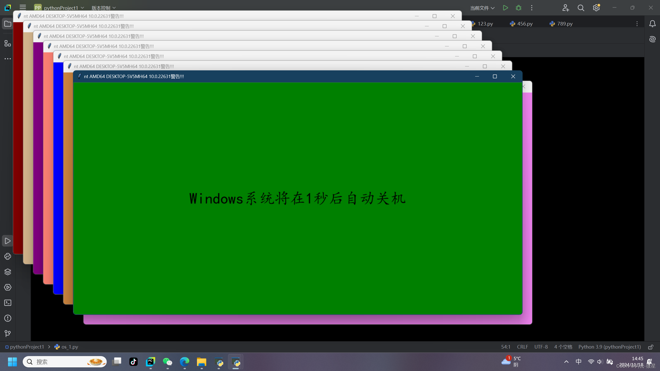Switch to the 789.py editor tab

point(561,24)
